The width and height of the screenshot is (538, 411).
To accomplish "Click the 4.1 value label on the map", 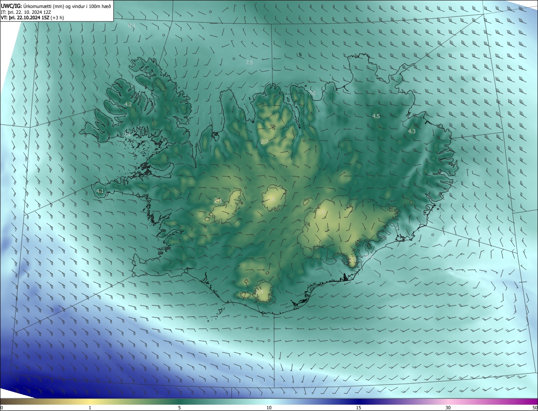I will (100, 191).
